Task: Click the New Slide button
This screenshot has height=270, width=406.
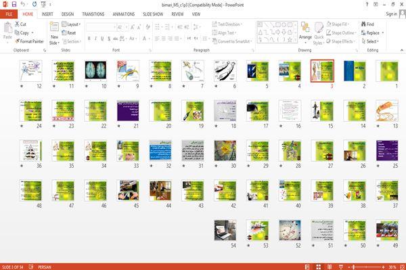Action: tap(54, 34)
